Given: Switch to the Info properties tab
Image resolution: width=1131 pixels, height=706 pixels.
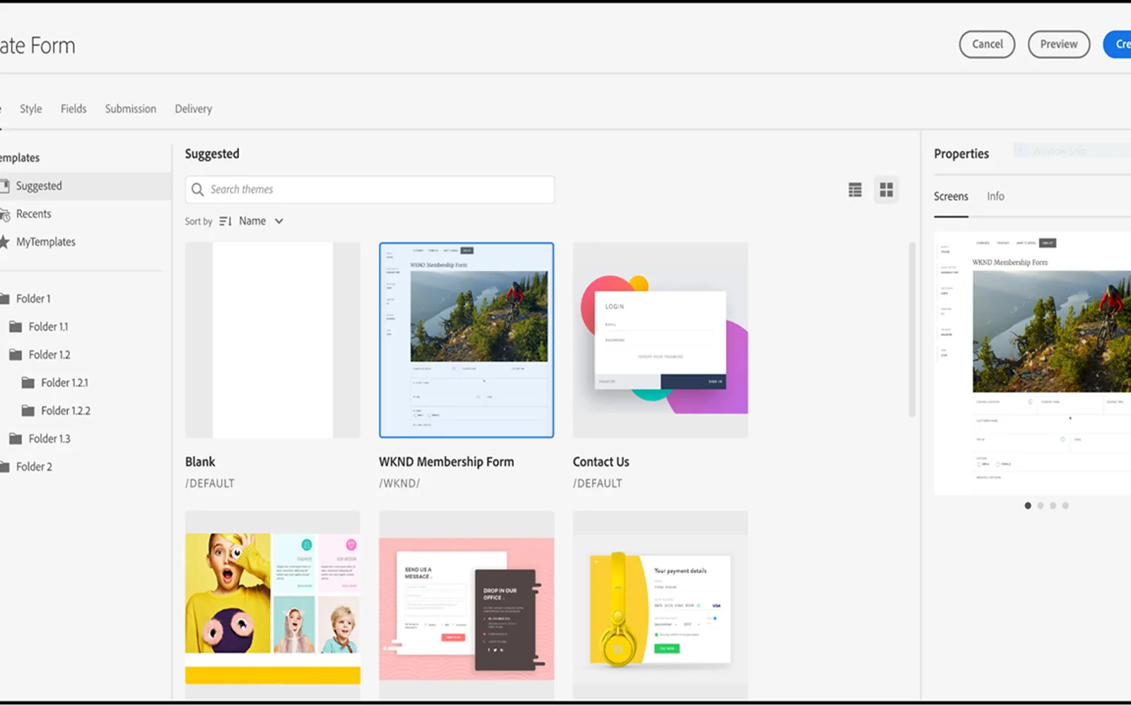Looking at the screenshot, I should tap(995, 196).
